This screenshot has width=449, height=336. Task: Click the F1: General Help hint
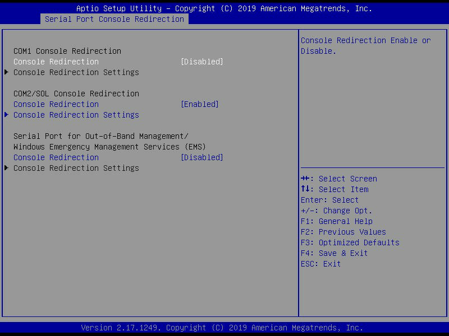point(337,221)
